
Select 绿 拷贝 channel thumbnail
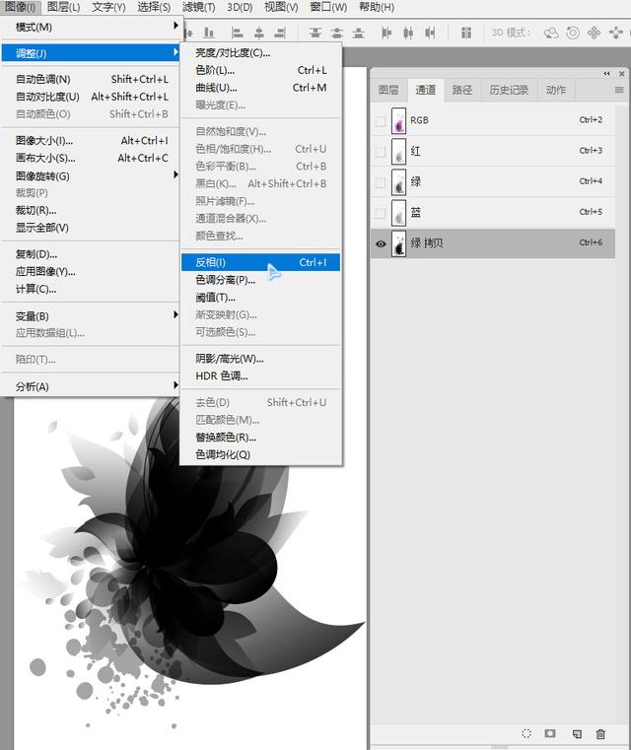[x=398, y=243]
